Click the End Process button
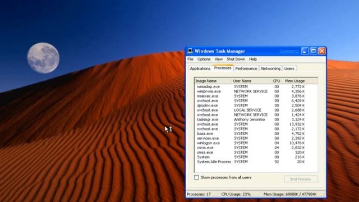This screenshot has height=202, width=359. click(301, 179)
